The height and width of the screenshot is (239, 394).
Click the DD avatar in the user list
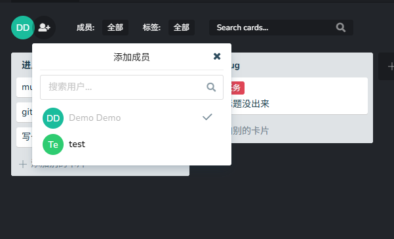pyautogui.click(x=53, y=118)
